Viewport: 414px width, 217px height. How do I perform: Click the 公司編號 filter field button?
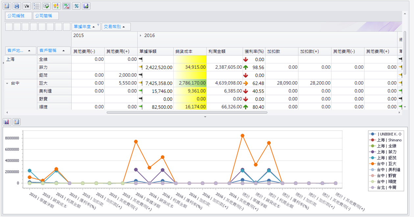pos(18,16)
